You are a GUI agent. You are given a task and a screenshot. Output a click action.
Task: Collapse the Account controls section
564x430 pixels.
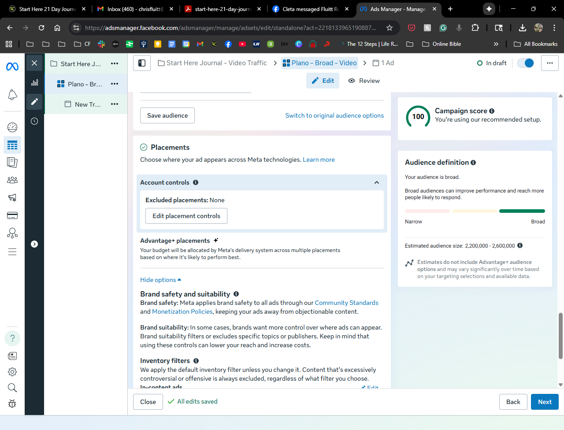377,182
